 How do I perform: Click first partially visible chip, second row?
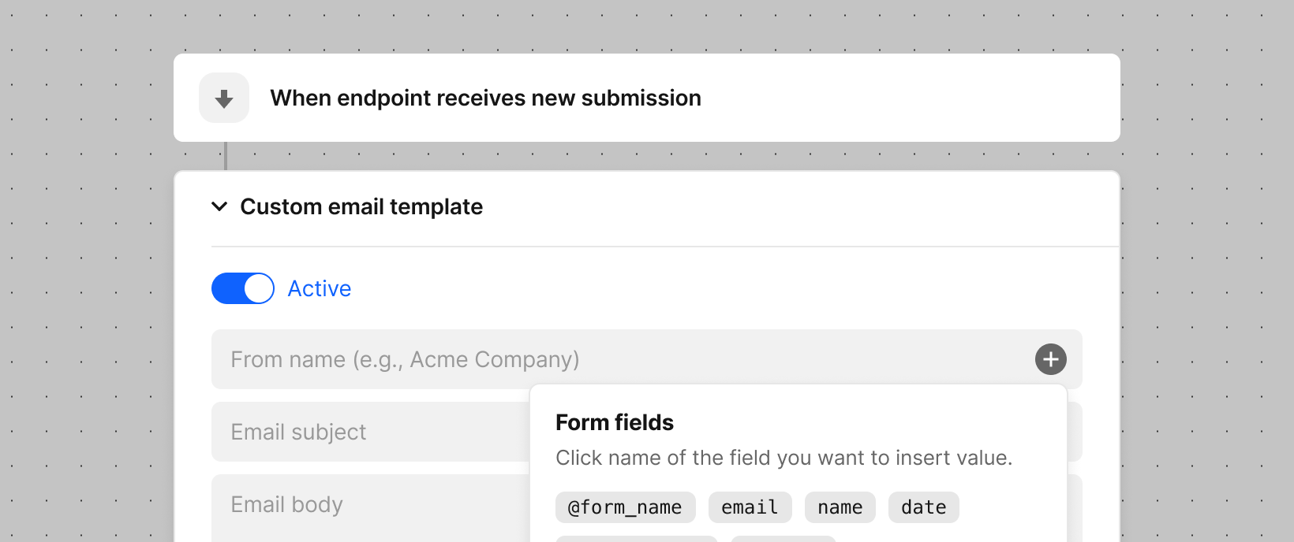tap(637, 539)
